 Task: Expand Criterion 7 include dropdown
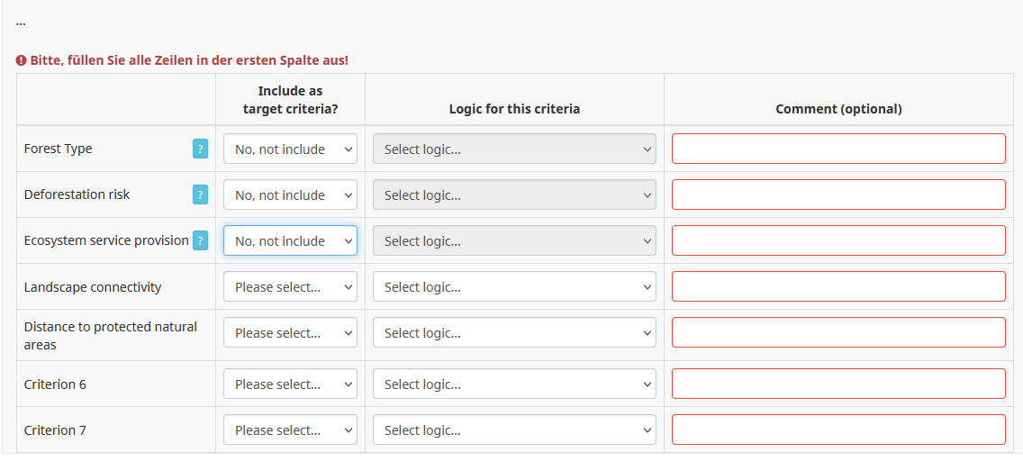coord(290,430)
